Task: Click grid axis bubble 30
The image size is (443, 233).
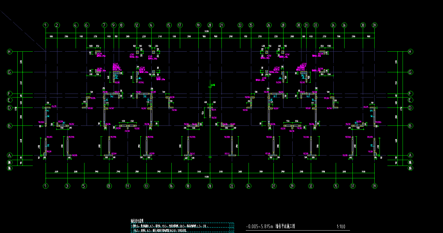Action: click(299, 25)
